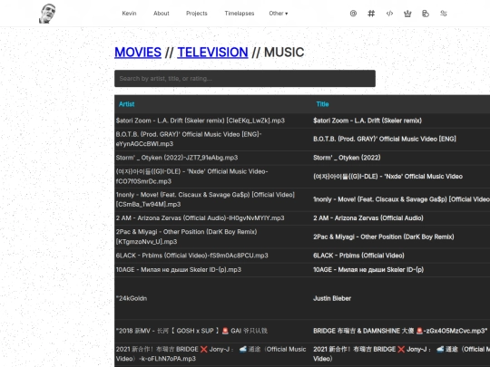Screen dimensions: 490x367
Task: Focus the search by artist field
Action: coord(245,79)
